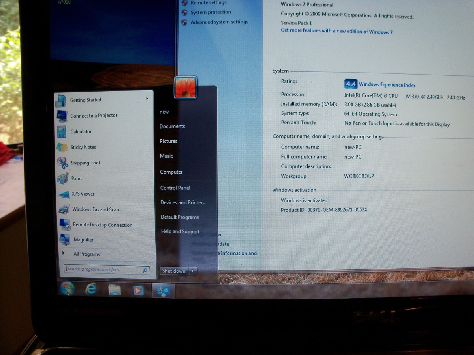Click the '64-bit Operating System' value
This screenshot has height=355, width=474.
pos(371,114)
